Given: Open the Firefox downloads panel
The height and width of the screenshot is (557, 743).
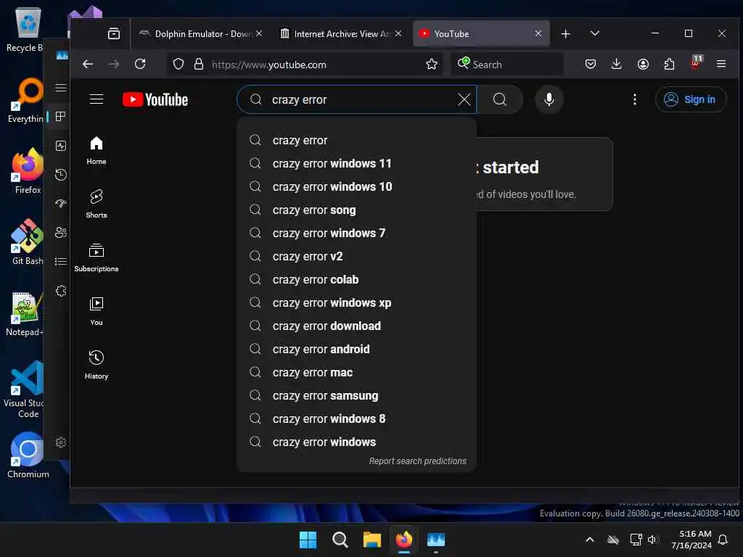Looking at the screenshot, I should (616, 64).
